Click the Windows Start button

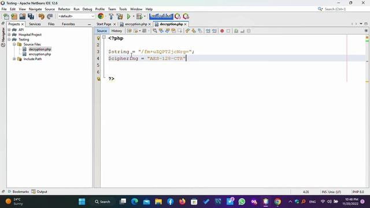click(82, 202)
